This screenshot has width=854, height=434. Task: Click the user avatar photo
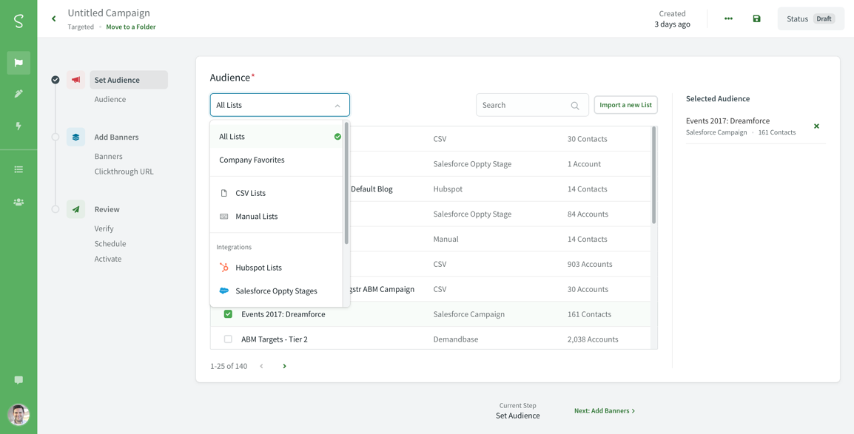point(19,415)
